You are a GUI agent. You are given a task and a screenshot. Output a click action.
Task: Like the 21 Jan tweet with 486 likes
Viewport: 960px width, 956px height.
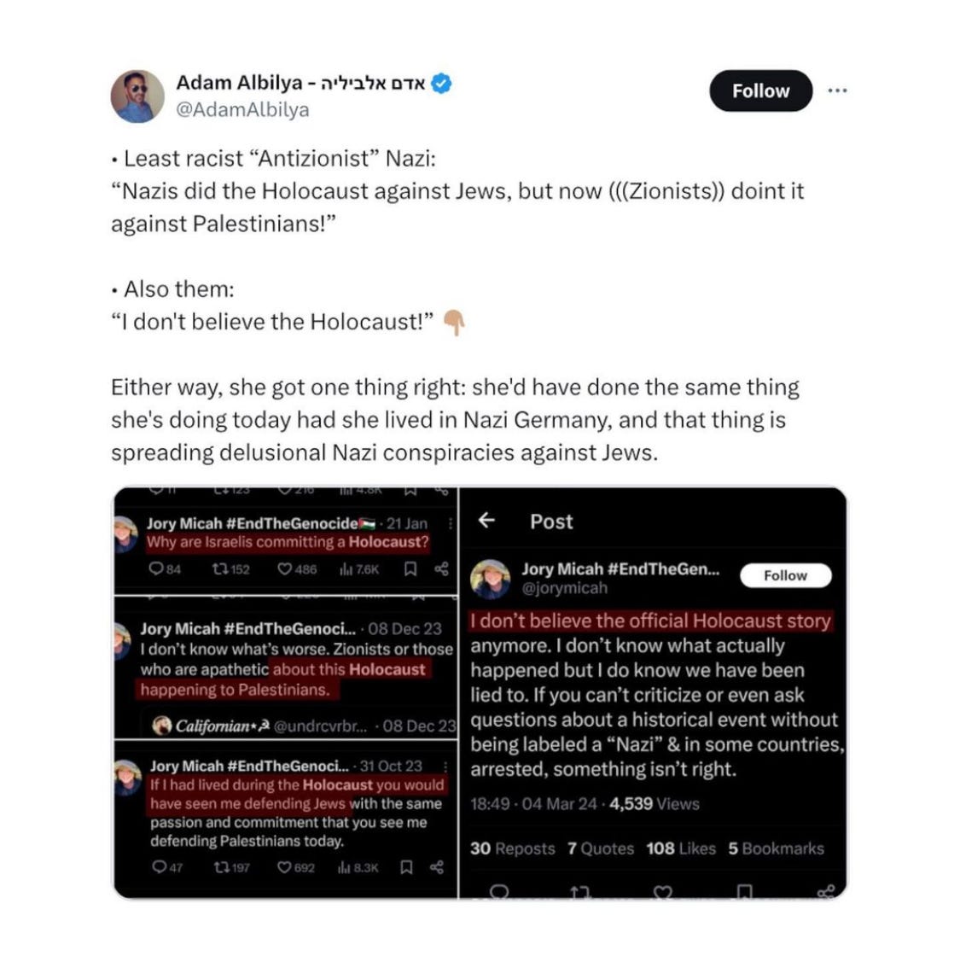[x=285, y=569]
